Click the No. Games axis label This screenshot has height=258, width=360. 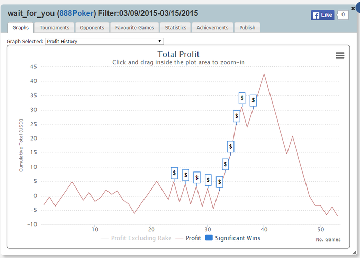click(328, 239)
